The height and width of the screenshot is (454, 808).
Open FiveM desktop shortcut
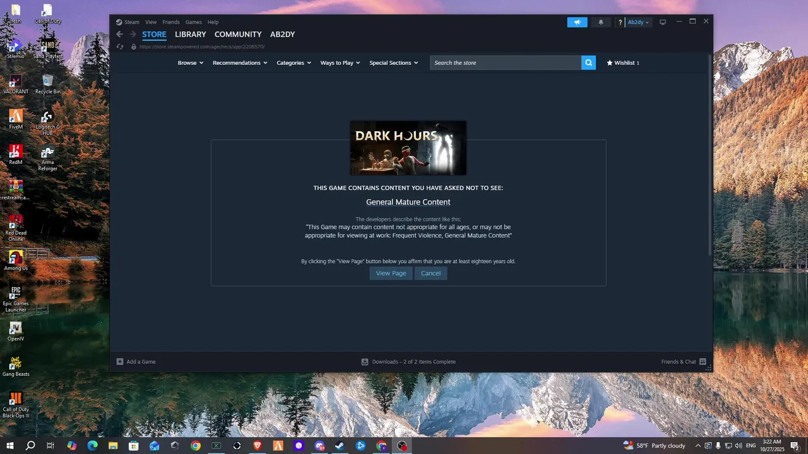pos(16,120)
